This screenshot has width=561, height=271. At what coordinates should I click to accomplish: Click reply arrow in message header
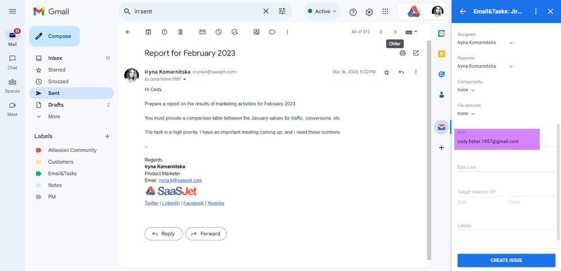[x=401, y=72]
